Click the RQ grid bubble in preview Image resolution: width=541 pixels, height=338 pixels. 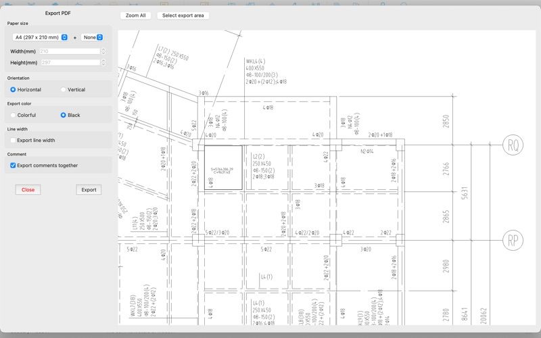tap(513, 145)
